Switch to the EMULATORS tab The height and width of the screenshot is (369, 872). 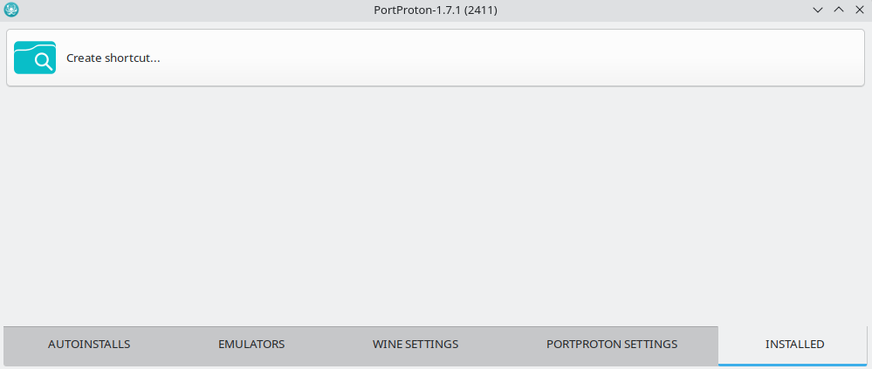[251, 345]
